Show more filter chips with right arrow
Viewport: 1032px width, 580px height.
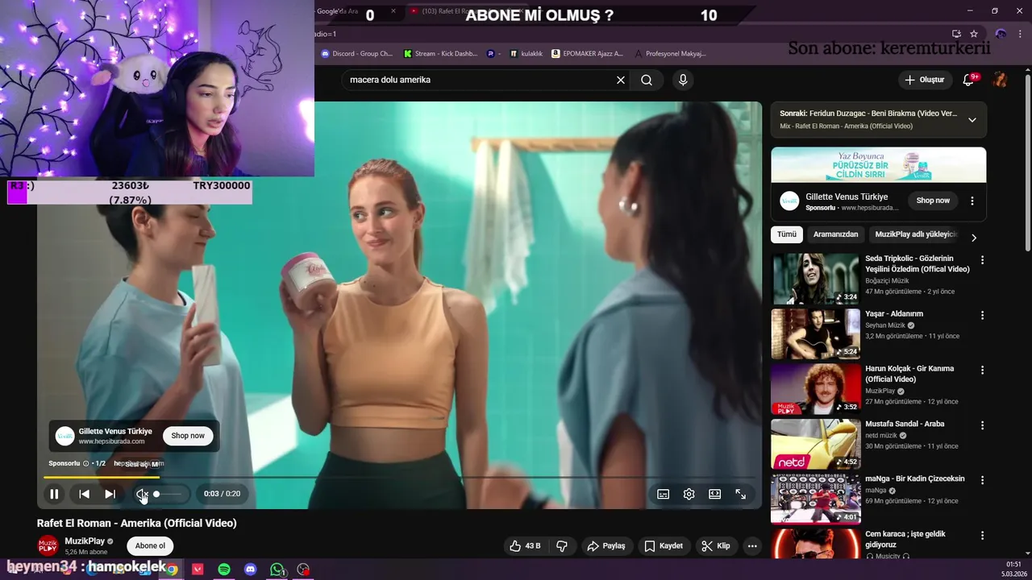974,238
